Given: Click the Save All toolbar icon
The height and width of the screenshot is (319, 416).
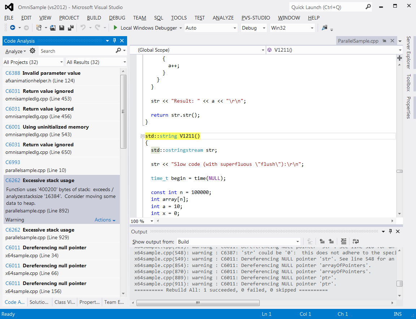Looking at the screenshot, I should 70,27.
